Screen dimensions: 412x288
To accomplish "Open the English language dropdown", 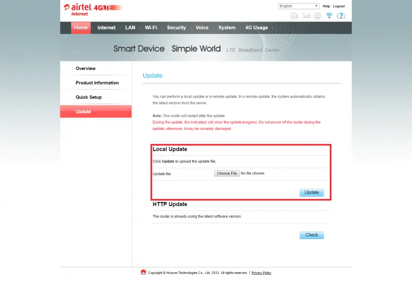I will pyautogui.click(x=299, y=6).
